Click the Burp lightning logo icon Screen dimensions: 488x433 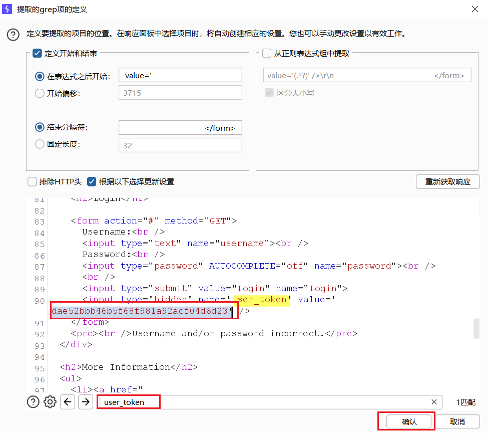coord(8,9)
